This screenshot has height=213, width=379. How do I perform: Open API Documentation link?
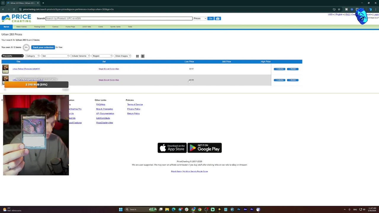point(105,114)
